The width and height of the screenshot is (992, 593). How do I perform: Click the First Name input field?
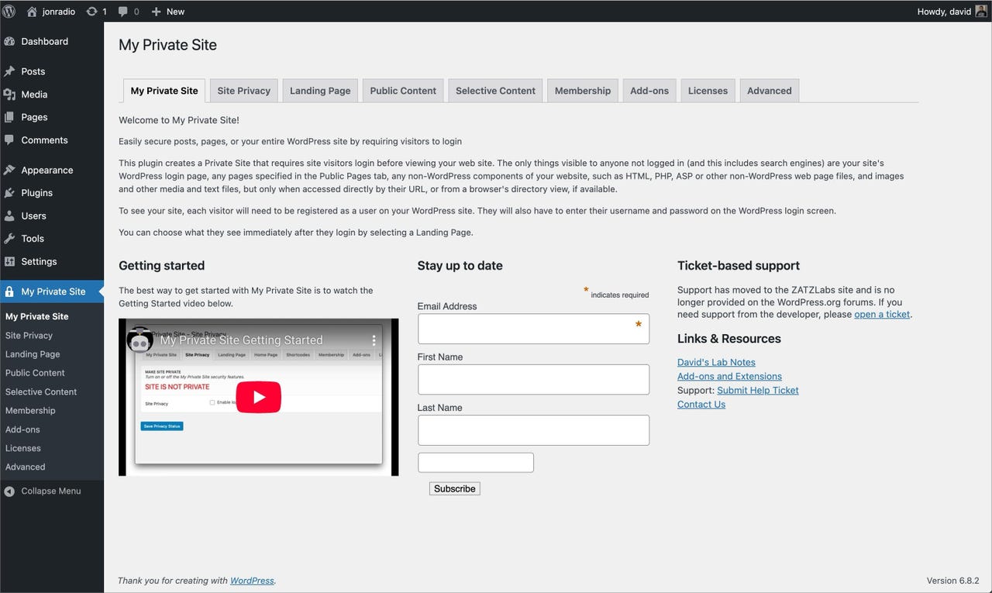coord(533,380)
